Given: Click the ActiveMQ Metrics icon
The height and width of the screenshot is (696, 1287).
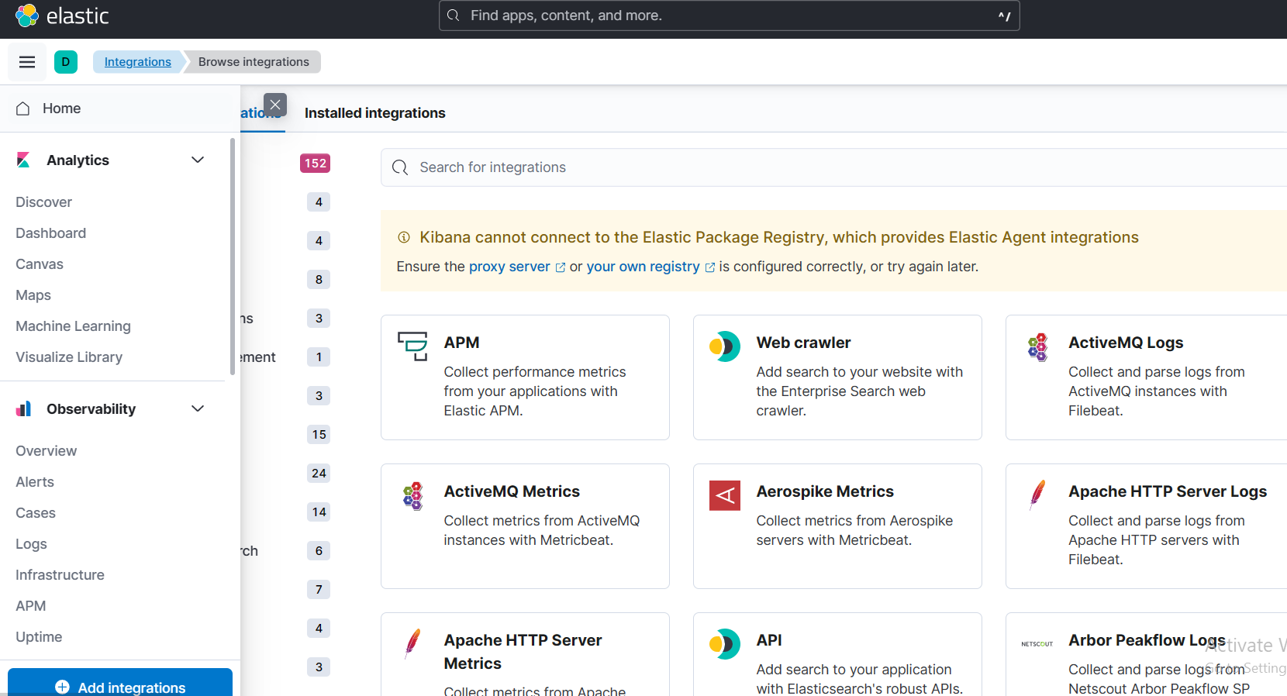Looking at the screenshot, I should [x=412, y=495].
